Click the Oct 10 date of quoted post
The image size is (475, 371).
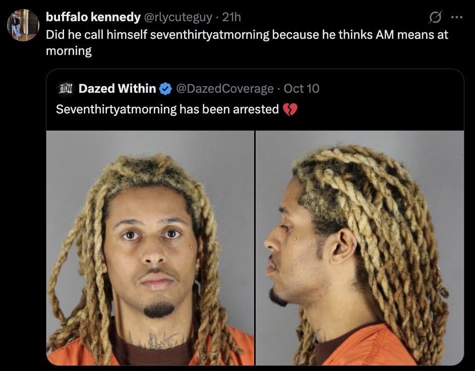pyautogui.click(x=302, y=88)
